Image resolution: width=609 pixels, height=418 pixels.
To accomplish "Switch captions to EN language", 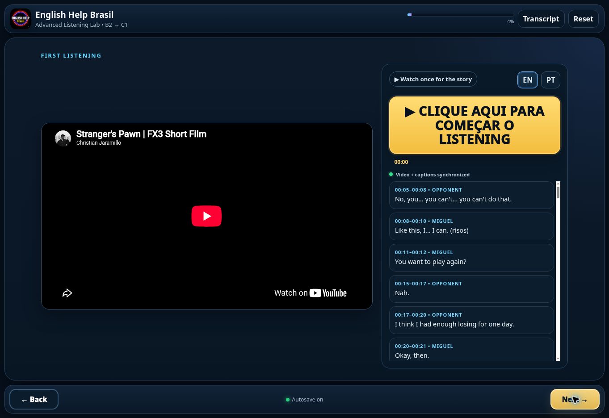I will click(528, 80).
